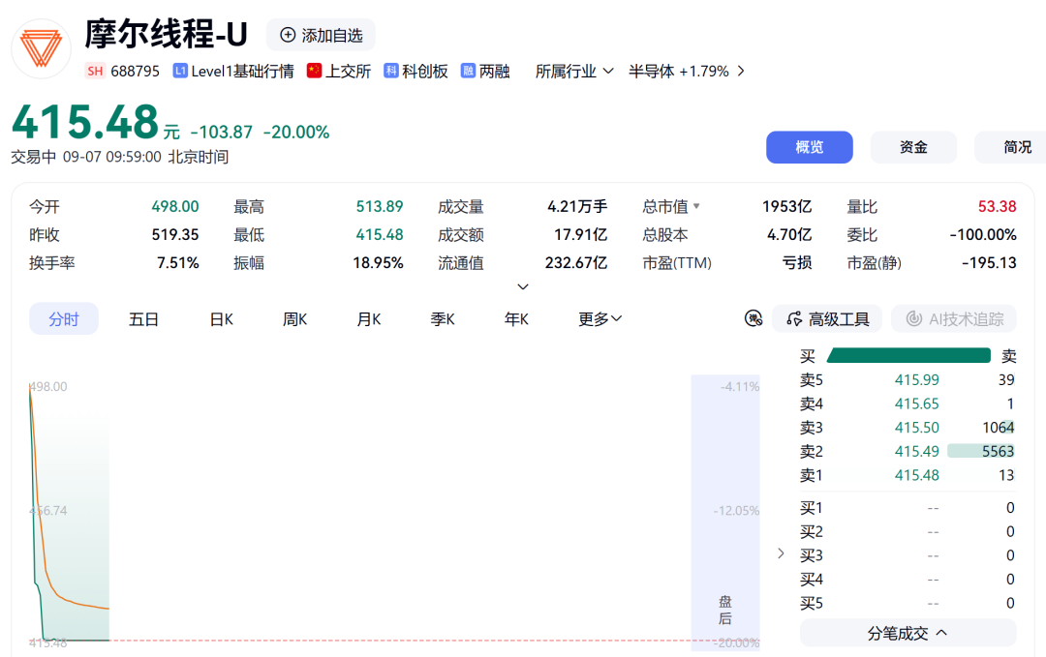
Task: Click the 卖1 price 415.48 row
Action: coord(908,475)
